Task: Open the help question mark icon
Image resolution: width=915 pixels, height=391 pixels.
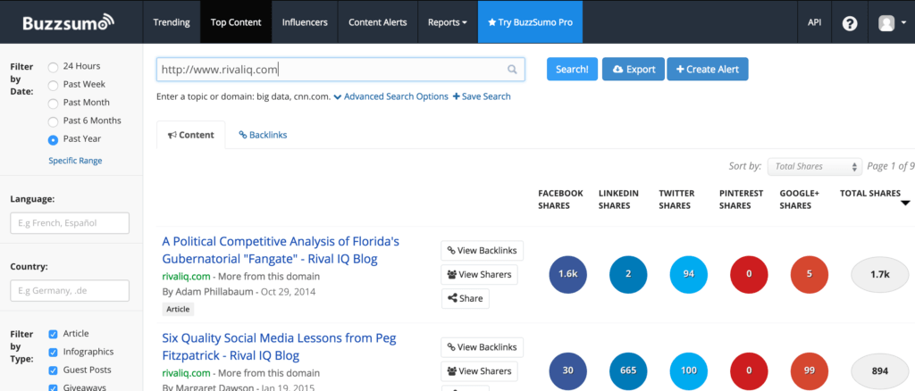Action: coord(850,22)
